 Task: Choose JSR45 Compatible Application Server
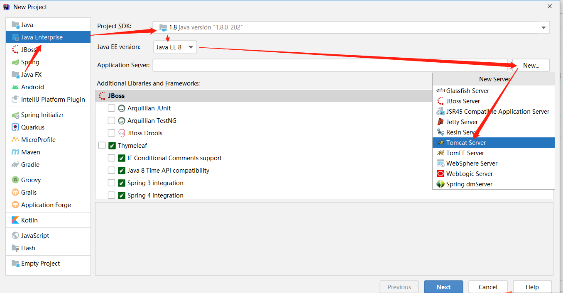pyautogui.click(x=494, y=112)
